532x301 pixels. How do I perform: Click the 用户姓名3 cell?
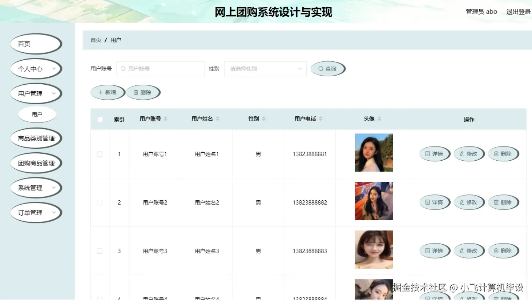pos(207,251)
